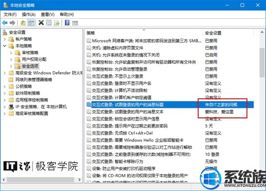Expand the 审核策略 tree node

pyautogui.click(x=11, y=53)
